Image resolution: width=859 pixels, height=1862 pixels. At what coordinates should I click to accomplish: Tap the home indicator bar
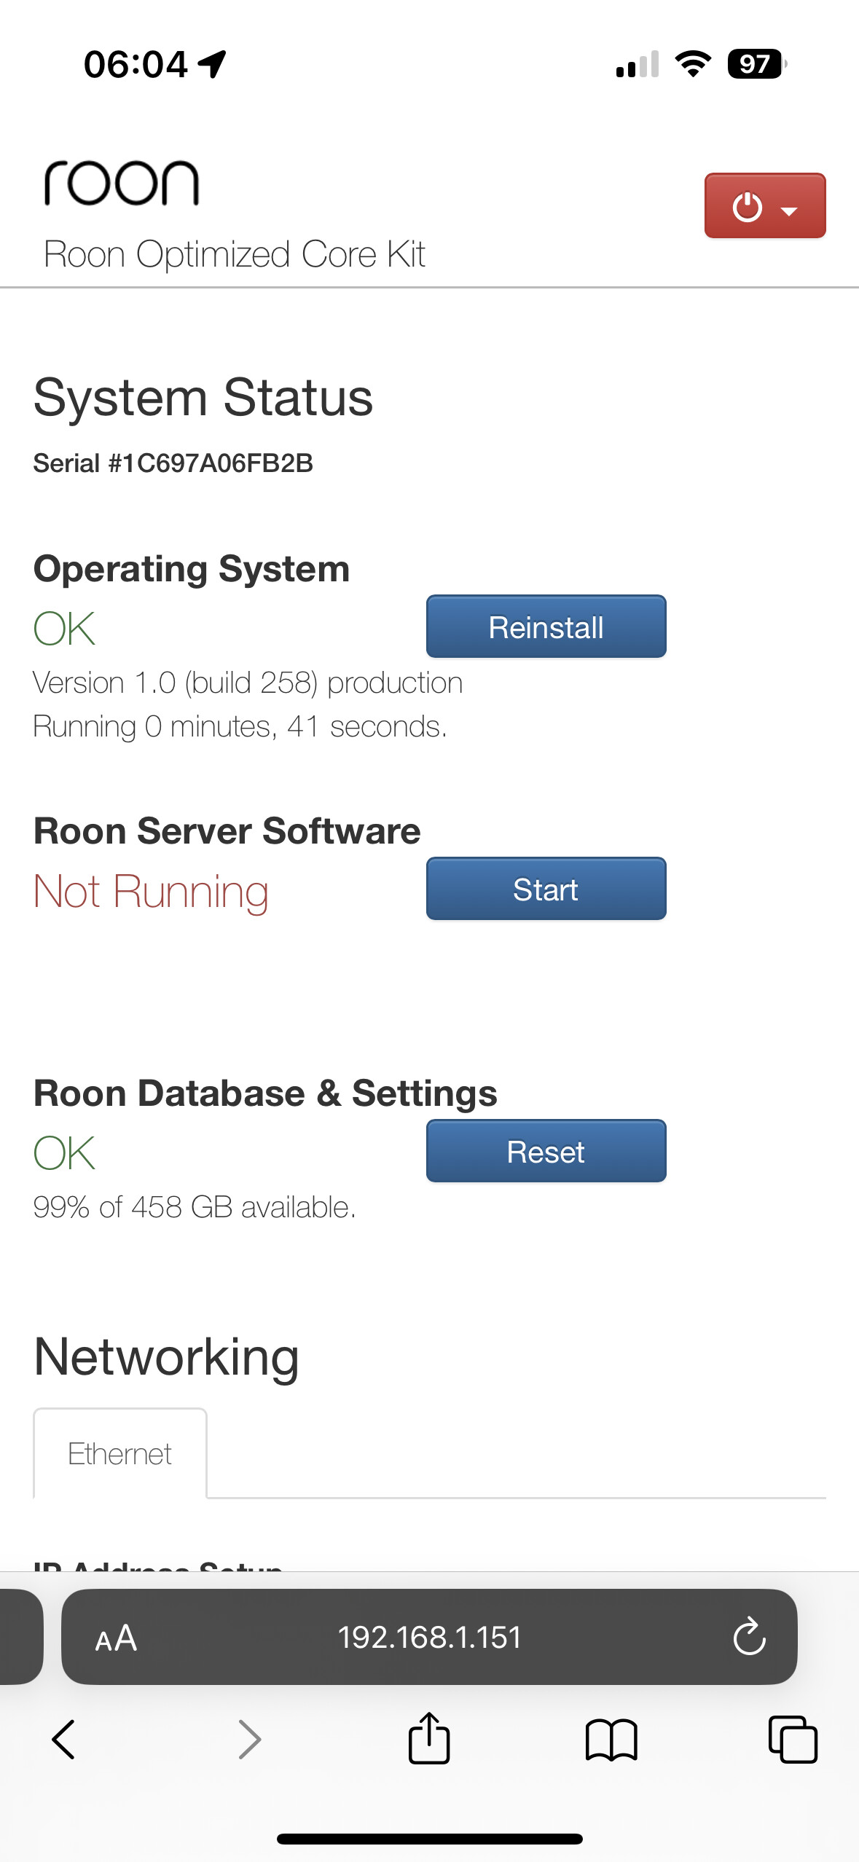(429, 1839)
